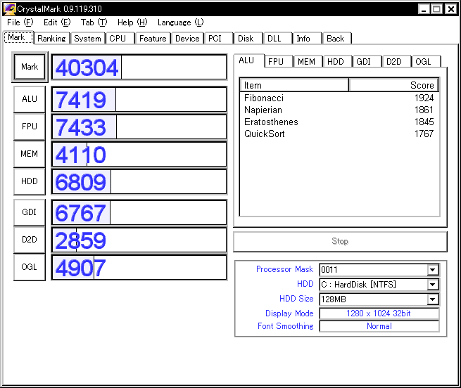Run the FPU benchmark button

(x=30, y=127)
